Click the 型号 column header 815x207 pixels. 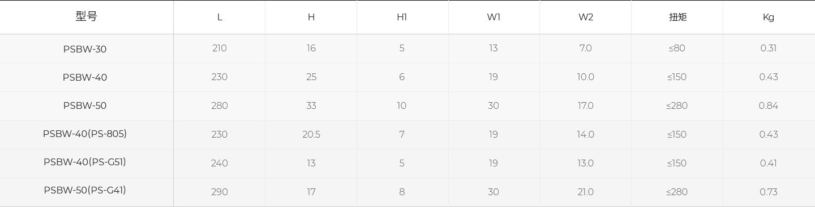[86, 16]
